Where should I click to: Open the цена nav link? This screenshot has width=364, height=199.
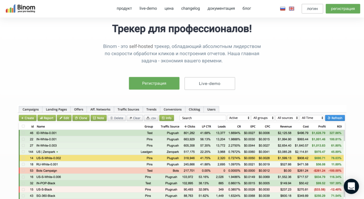click(169, 9)
